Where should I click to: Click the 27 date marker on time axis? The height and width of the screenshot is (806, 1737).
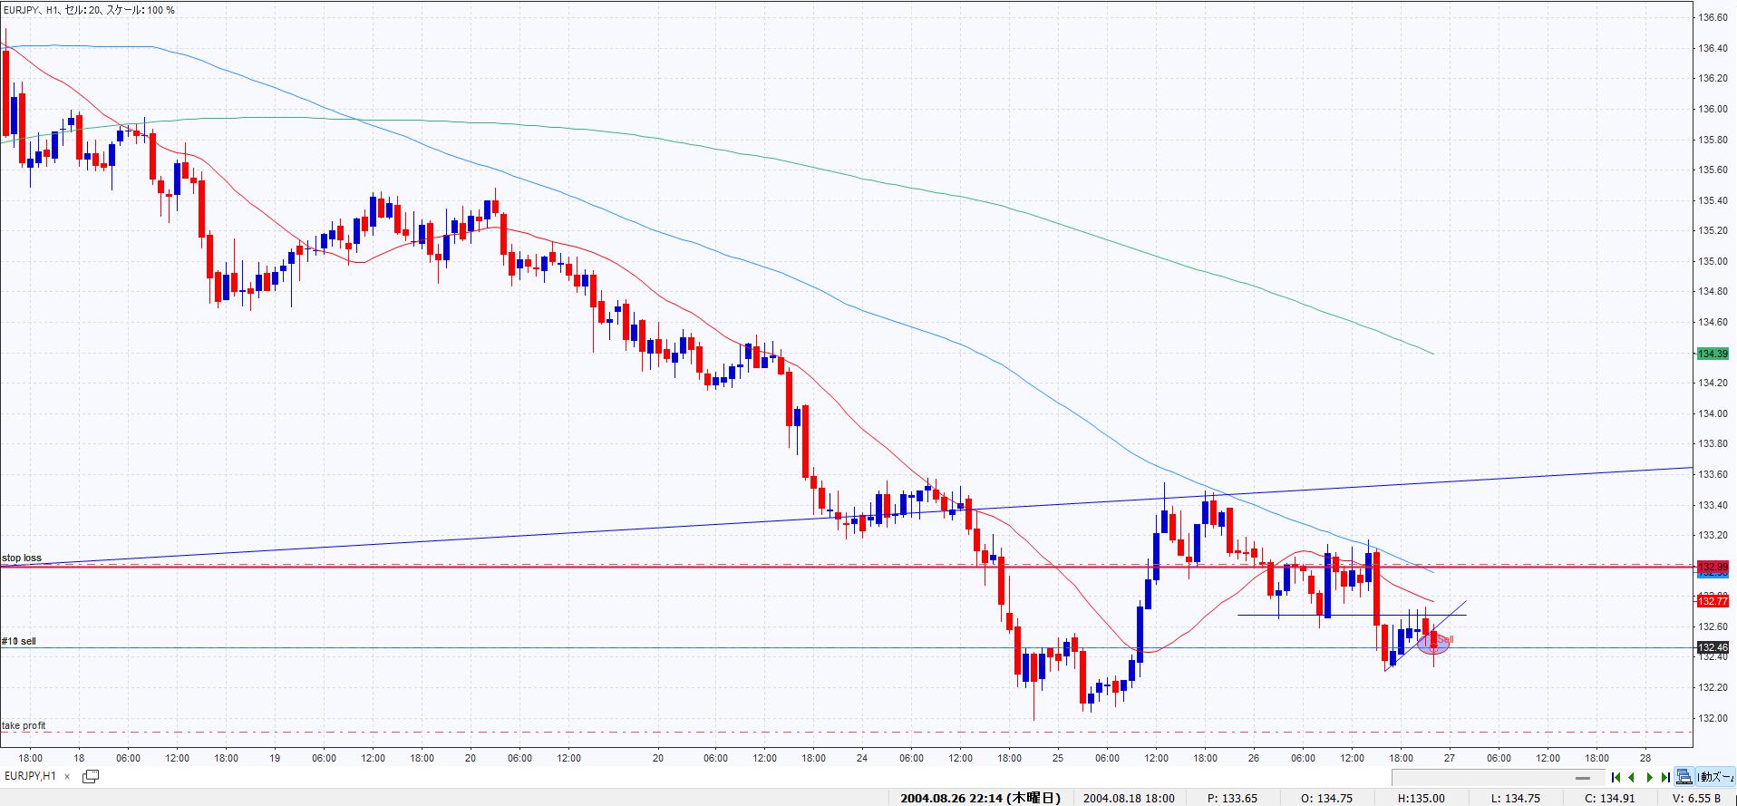pyautogui.click(x=1450, y=758)
